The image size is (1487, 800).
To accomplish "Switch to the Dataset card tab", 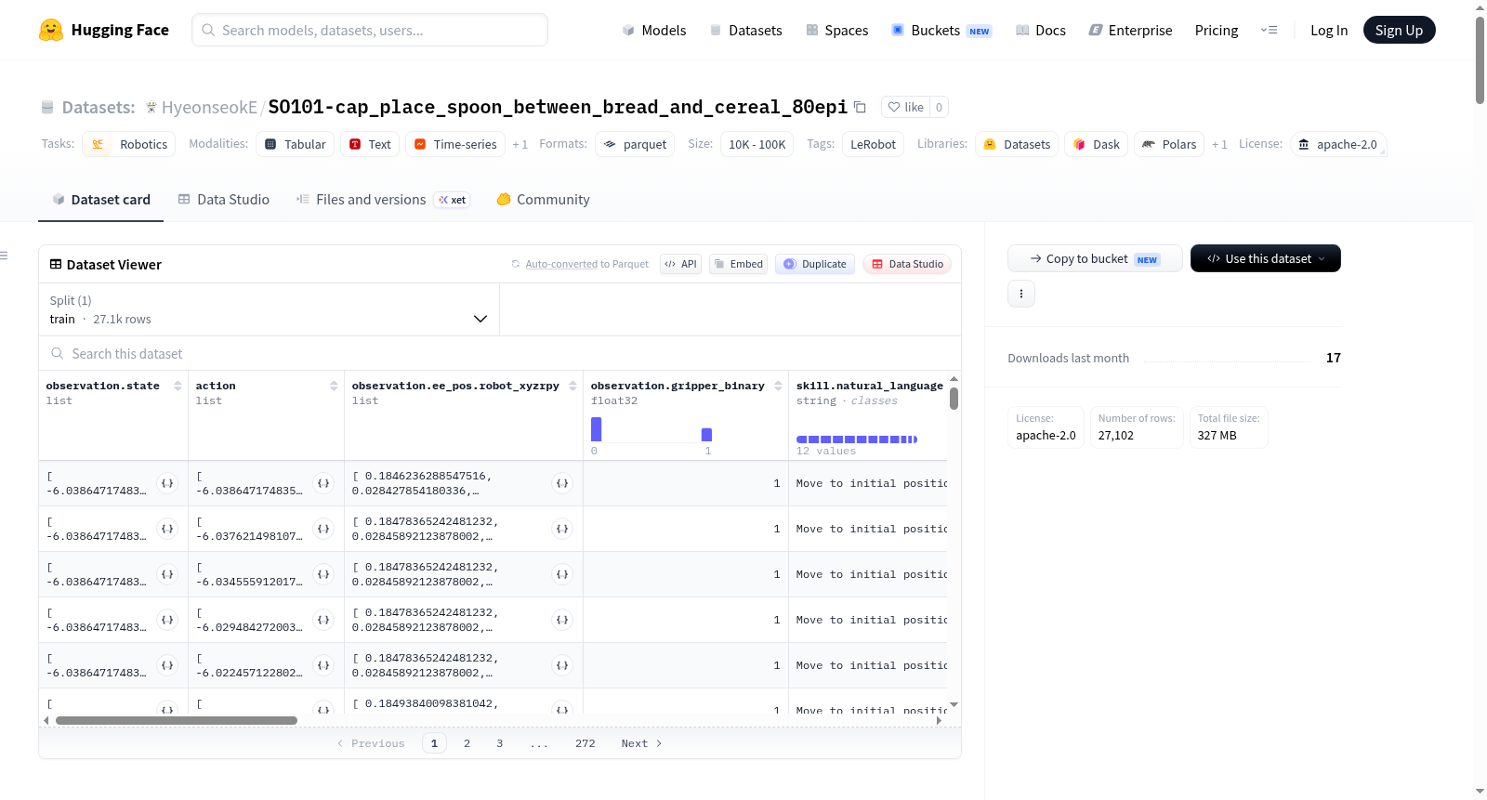I will [x=101, y=200].
